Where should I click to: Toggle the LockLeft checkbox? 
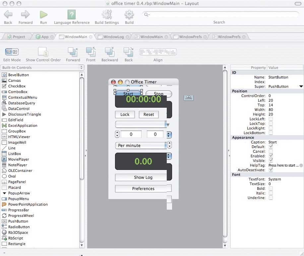coord(271,119)
